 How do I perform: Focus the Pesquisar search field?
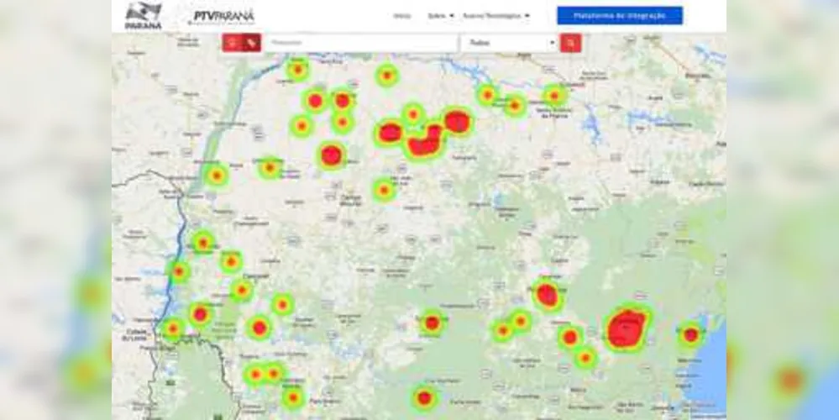[x=362, y=43]
